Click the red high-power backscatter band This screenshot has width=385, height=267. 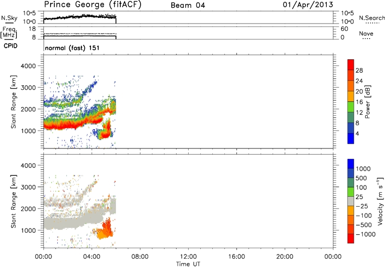[x=74, y=124]
